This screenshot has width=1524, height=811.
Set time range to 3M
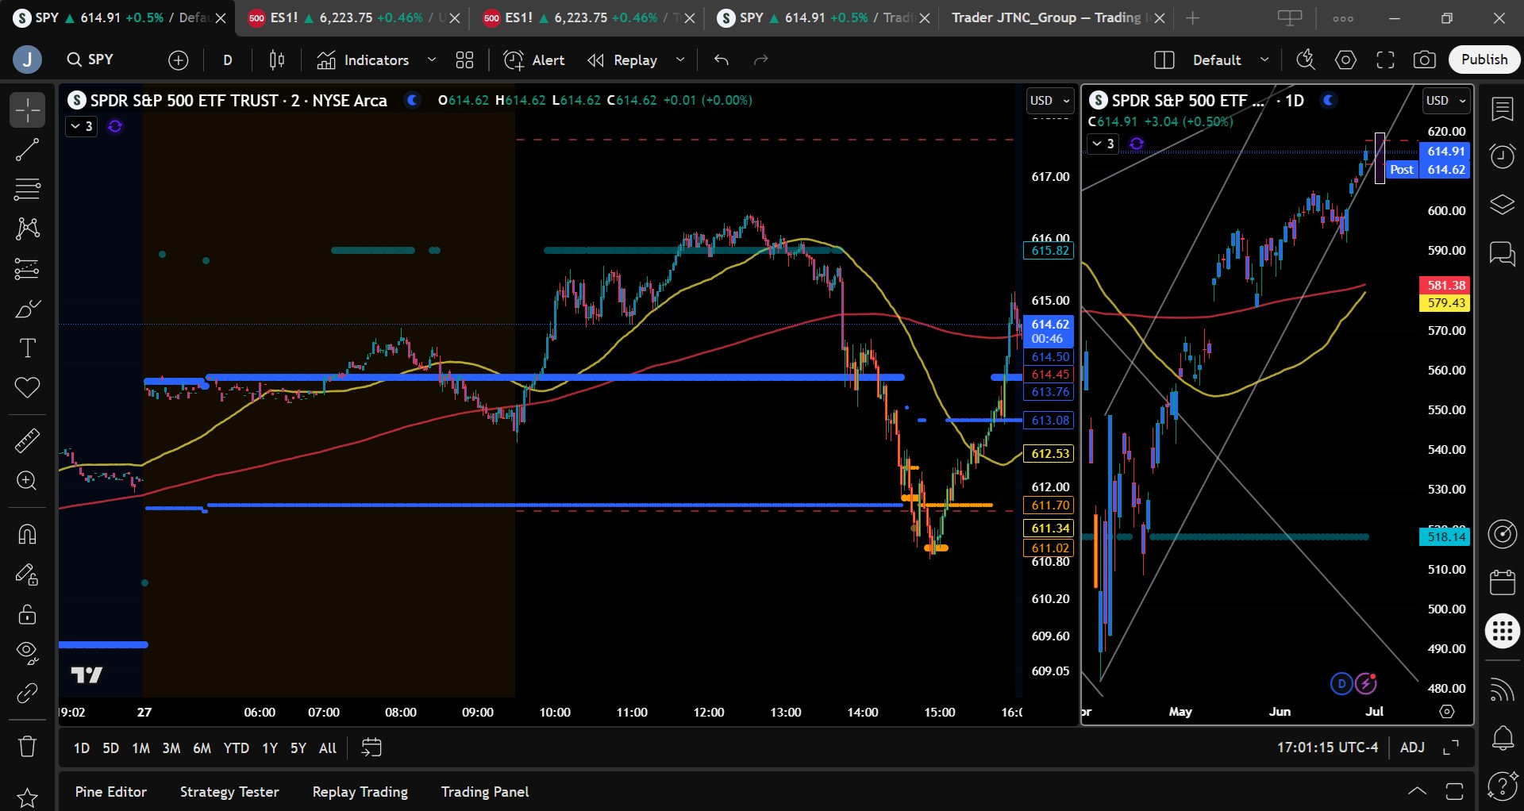171,748
